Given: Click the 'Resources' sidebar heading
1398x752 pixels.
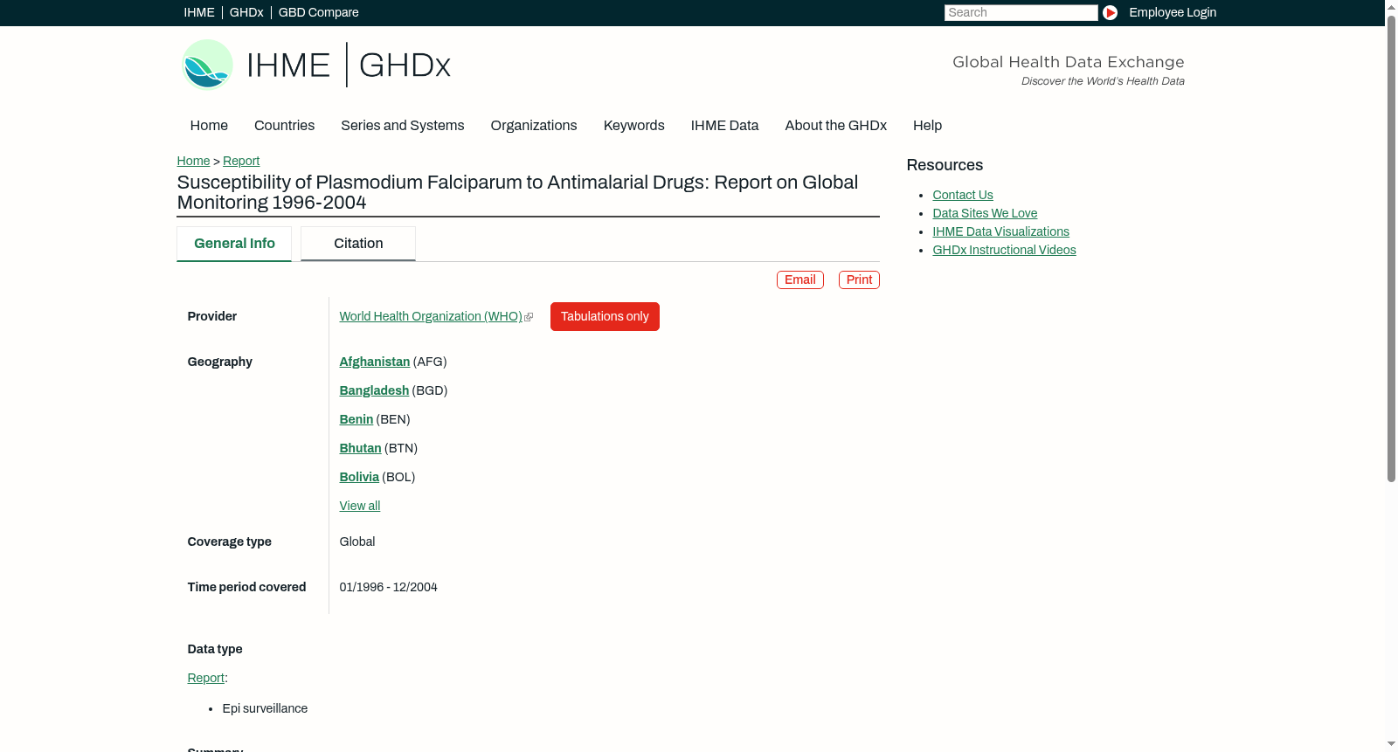Looking at the screenshot, I should tap(945, 165).
